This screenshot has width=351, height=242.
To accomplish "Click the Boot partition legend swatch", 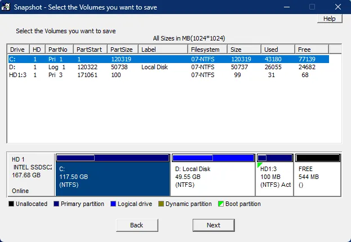I will [x=221, y=204].
